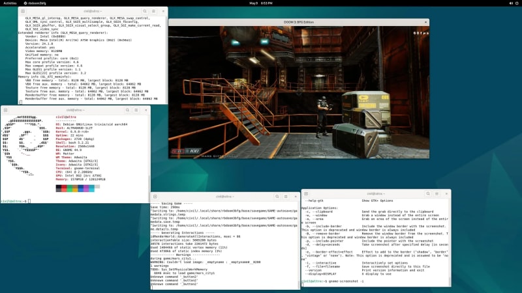
Task: Open new tab in gnome-screenshot terminal
Action: tap(305, 193)
